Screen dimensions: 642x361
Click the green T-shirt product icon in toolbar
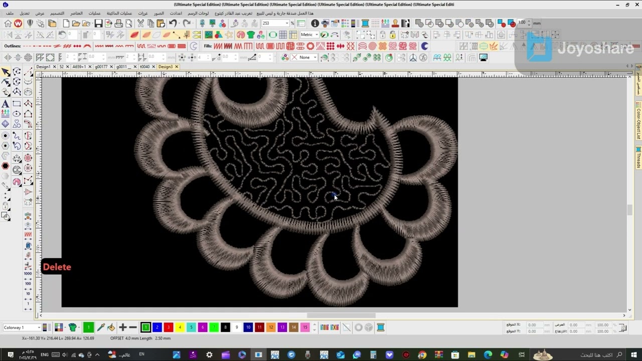coord(251,35)
